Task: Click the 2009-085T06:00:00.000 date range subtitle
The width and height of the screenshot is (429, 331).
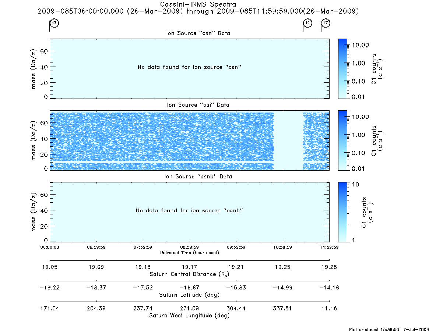Action: (x=198, y=11)
